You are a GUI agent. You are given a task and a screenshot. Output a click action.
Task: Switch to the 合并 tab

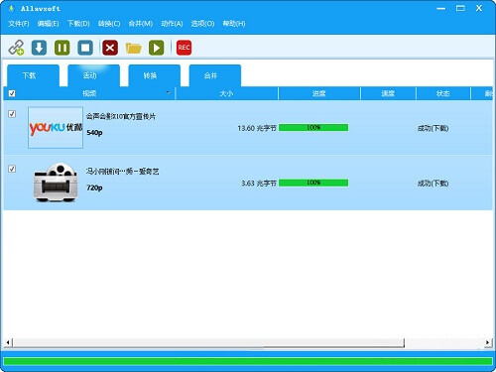pyautogui.click(x=215, y=75)
